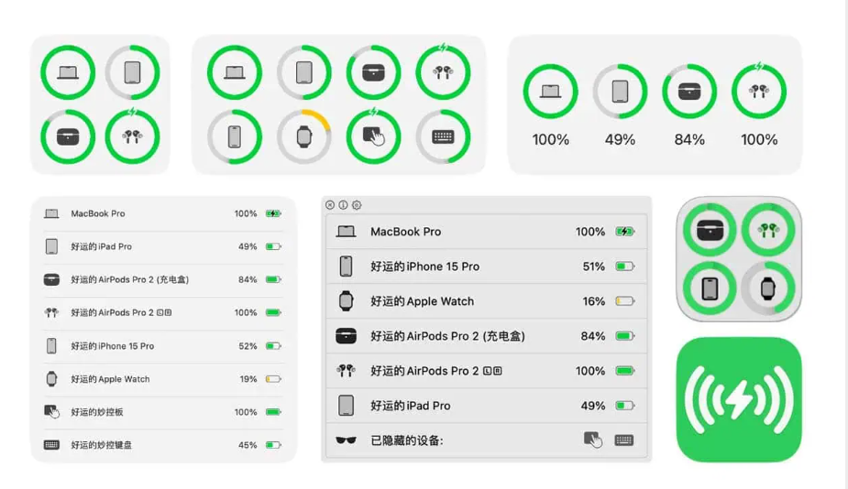Screen dimensions: 848x489
Task: Select AirPods earbuds circle in dark square widget
Action: 768,230
